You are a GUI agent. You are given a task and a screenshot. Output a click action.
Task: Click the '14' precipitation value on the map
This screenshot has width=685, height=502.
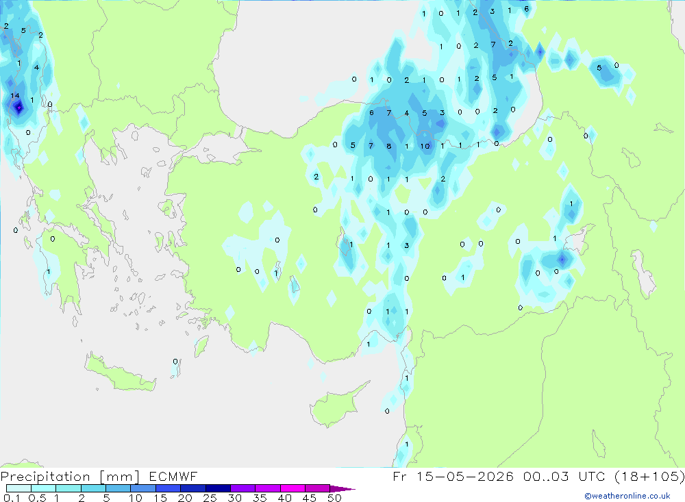pos(15,95)
